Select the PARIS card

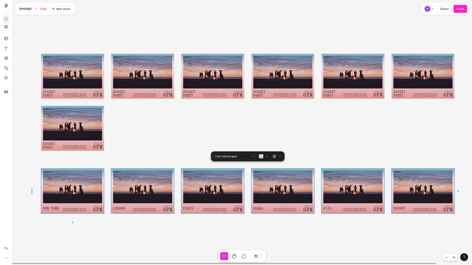(x=213, y=191)
